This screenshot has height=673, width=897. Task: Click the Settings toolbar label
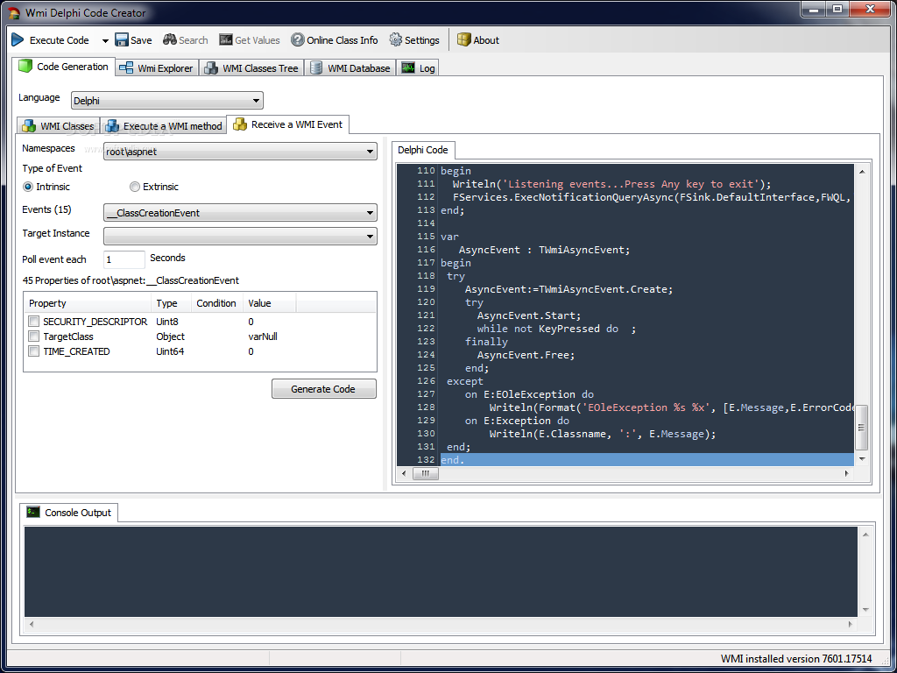point(422,40)
